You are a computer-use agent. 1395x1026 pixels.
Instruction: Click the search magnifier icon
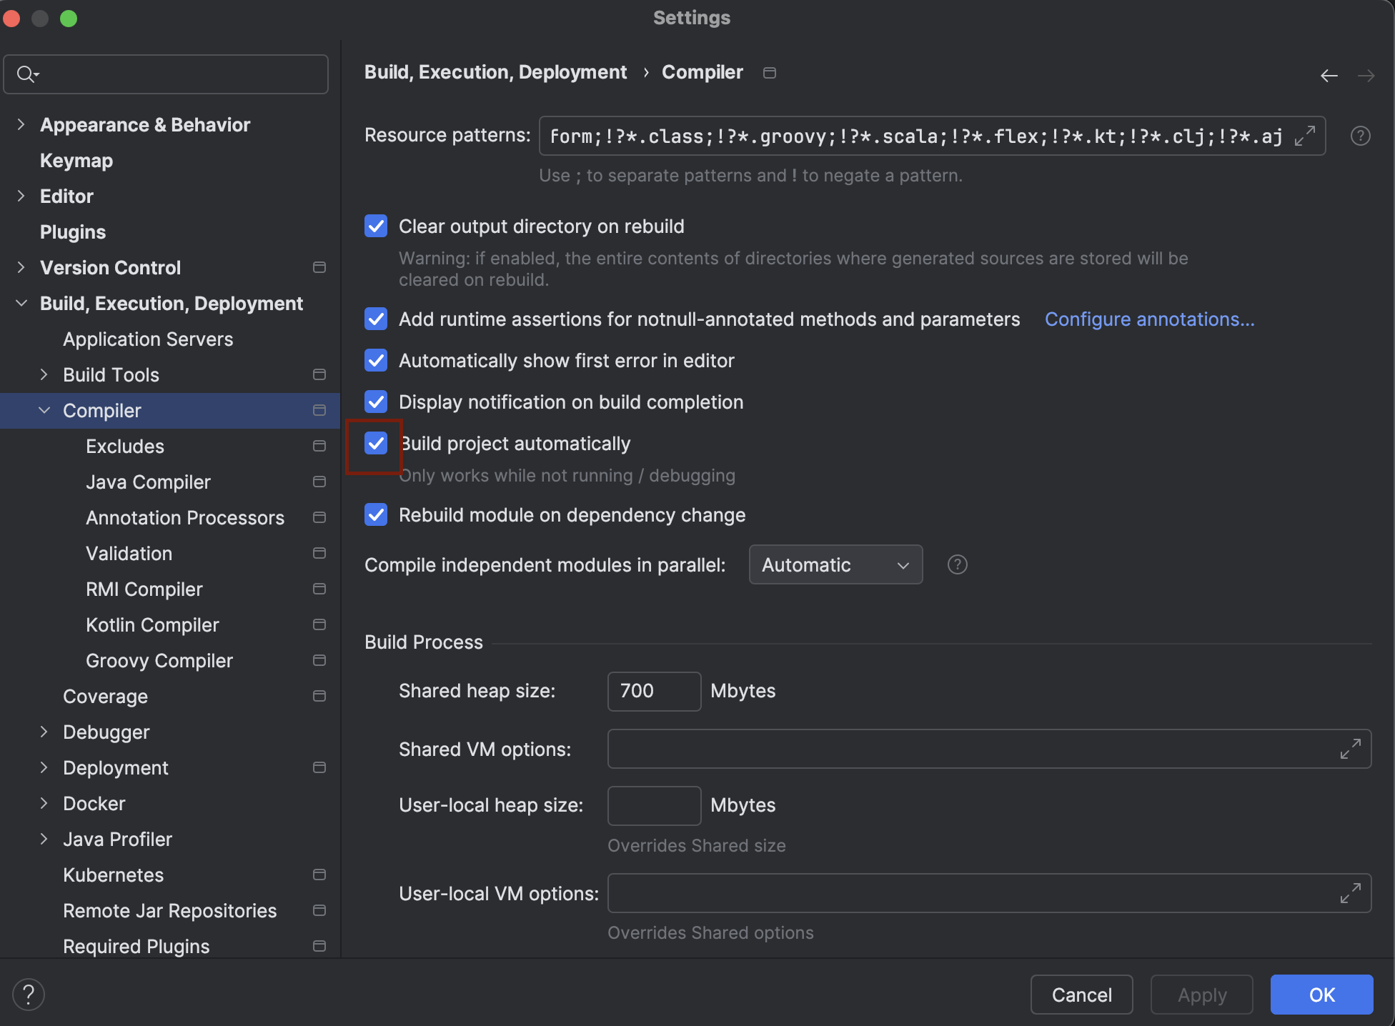coord(26,74)
